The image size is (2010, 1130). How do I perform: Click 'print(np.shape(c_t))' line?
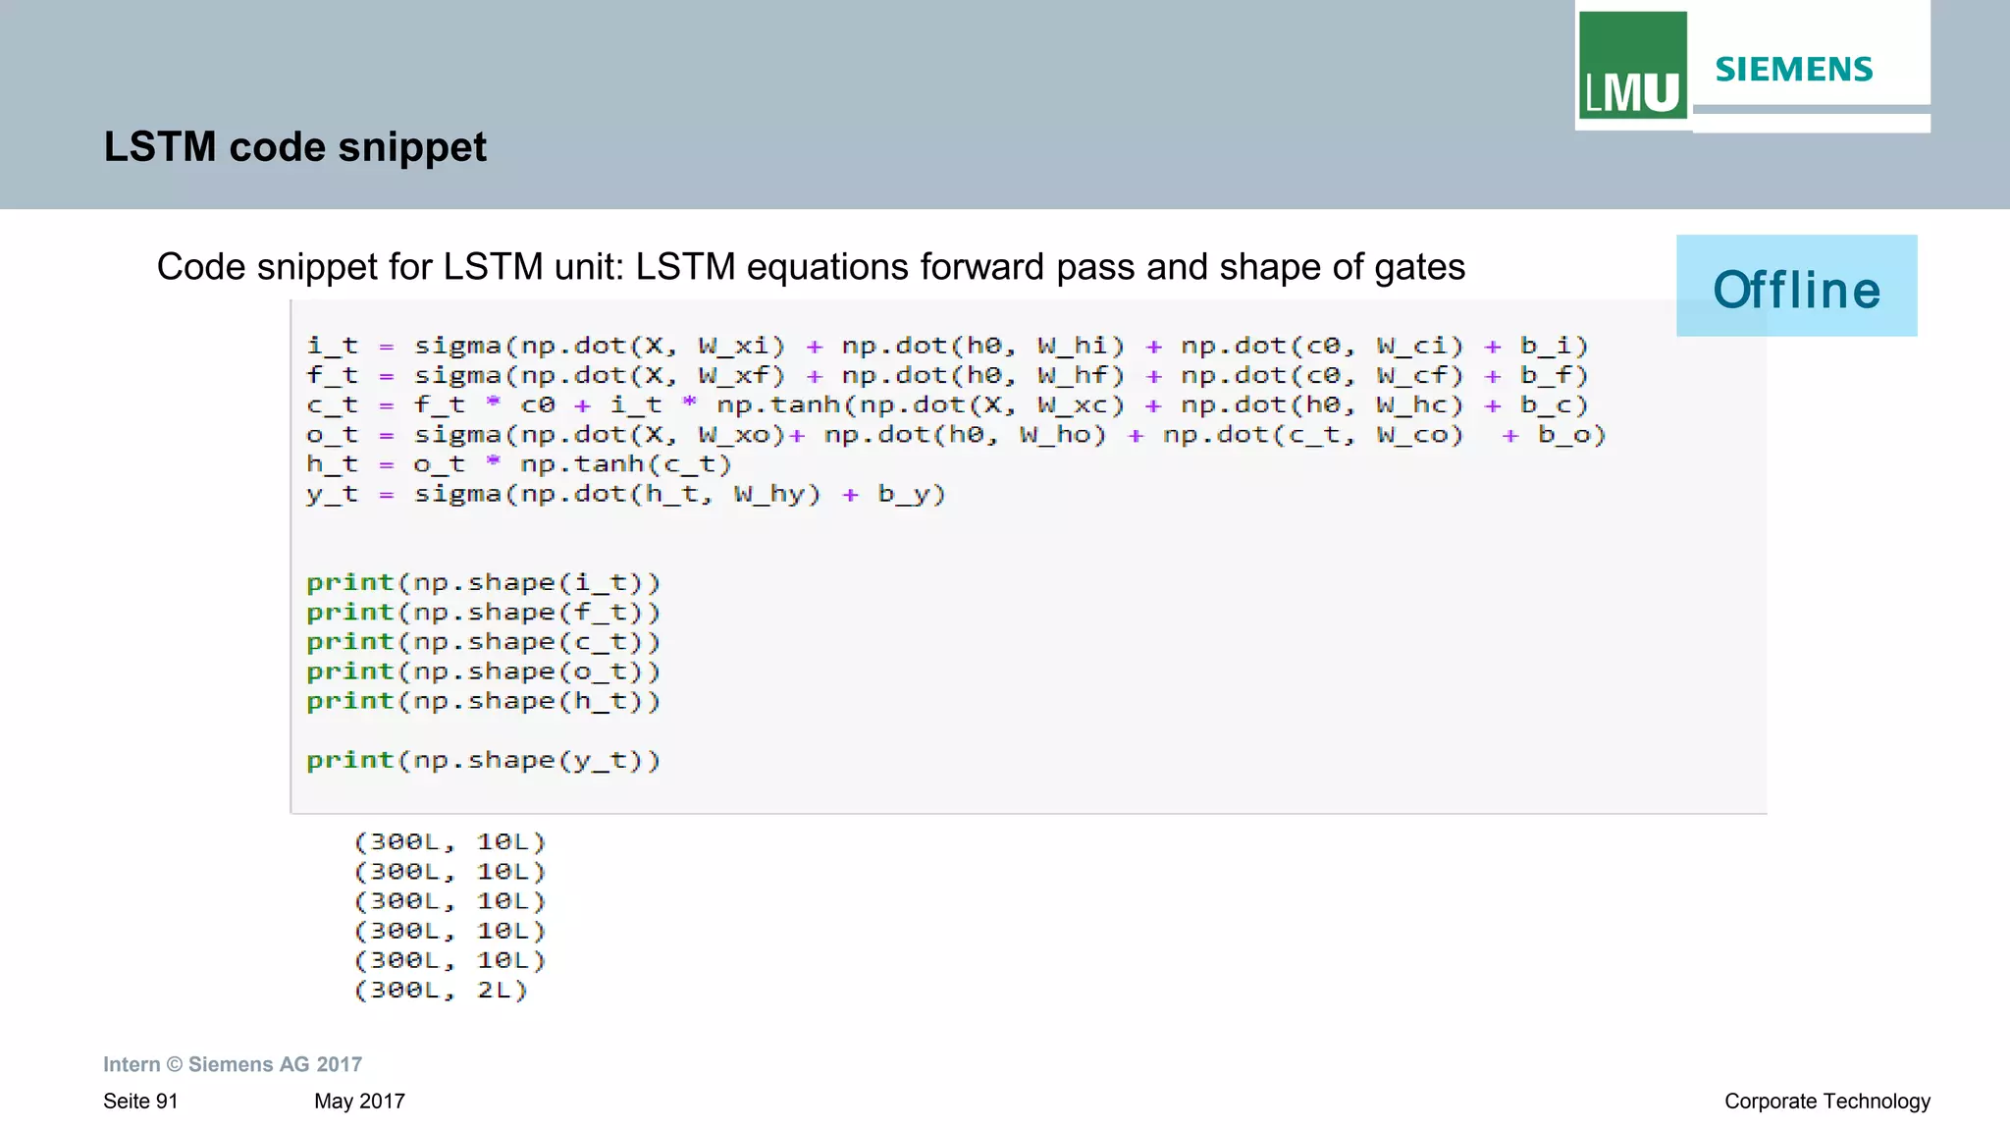[x=484, y=642]
